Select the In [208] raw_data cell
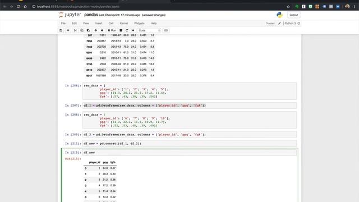This screenshot has width=359, height=202. (190, 120)
